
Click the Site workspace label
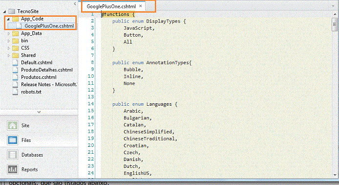[25, 125]
